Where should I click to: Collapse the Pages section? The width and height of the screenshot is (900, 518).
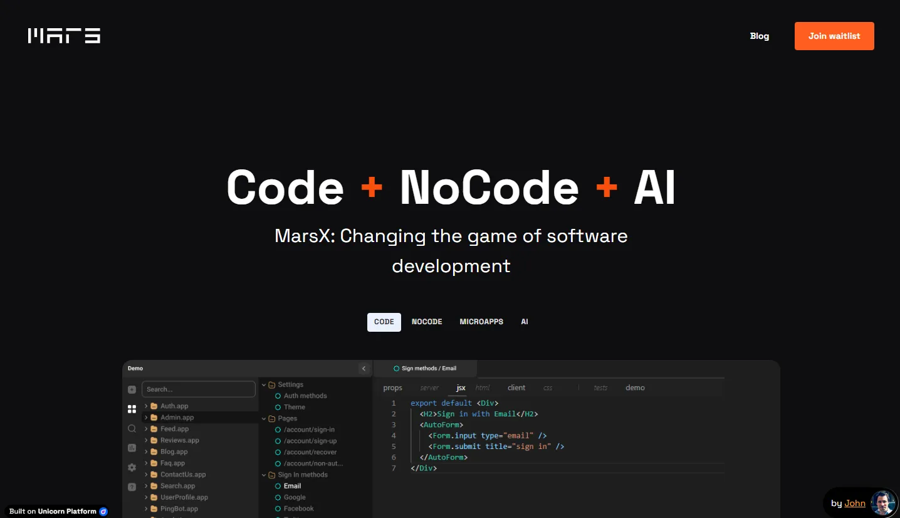tap(264, 418)
